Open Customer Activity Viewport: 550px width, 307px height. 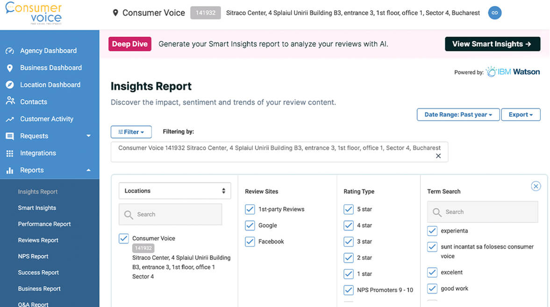pos(47,119)
